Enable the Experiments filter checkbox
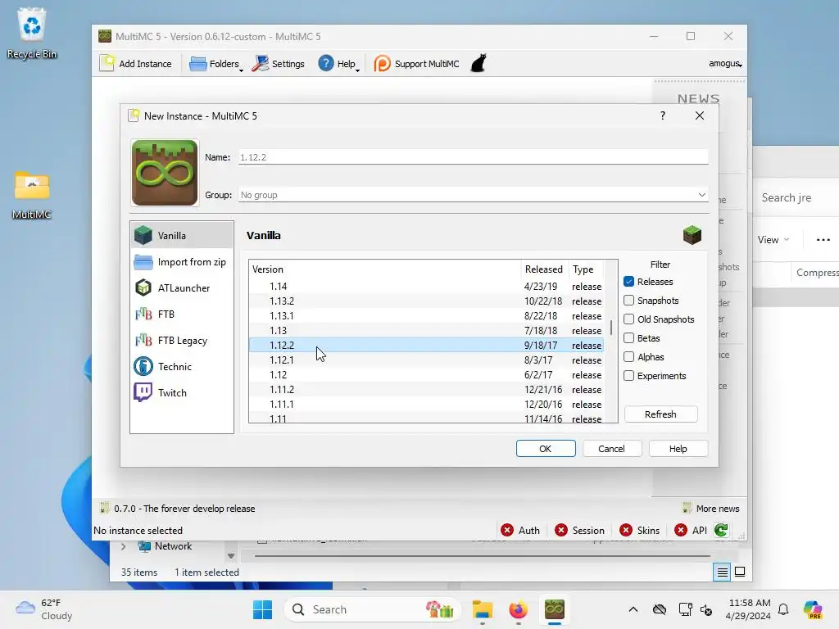Screen dimensions: 839x629 tap(628, 375)
